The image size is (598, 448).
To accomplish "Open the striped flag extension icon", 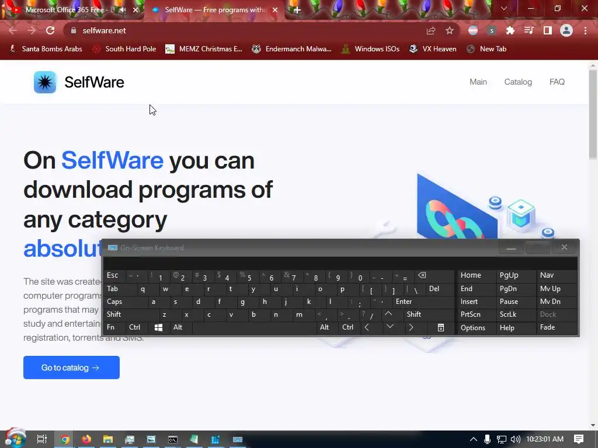I will (473, 30).
